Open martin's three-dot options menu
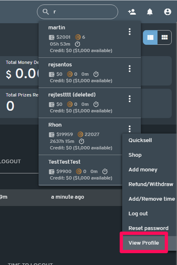The height and width of the screenshot is (265, 177). pyautogui.click(x=130, y=32)
